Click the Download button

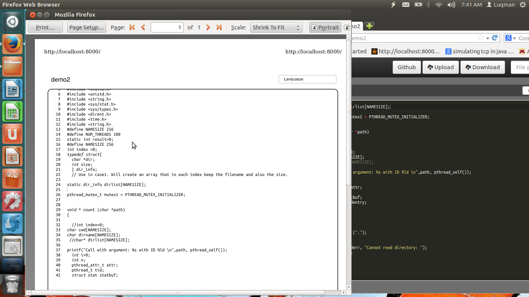[483, 67]
